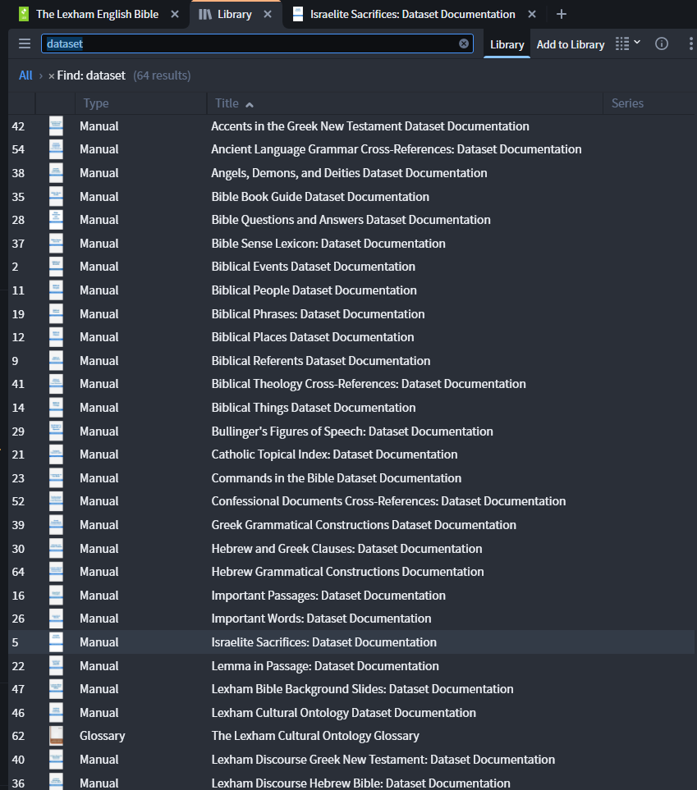Open Angels, Demons, and Deities Dataset Documentation

[x=349, y=173]
